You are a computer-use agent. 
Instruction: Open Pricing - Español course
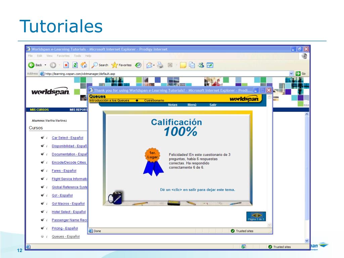[x=65, y=228]
